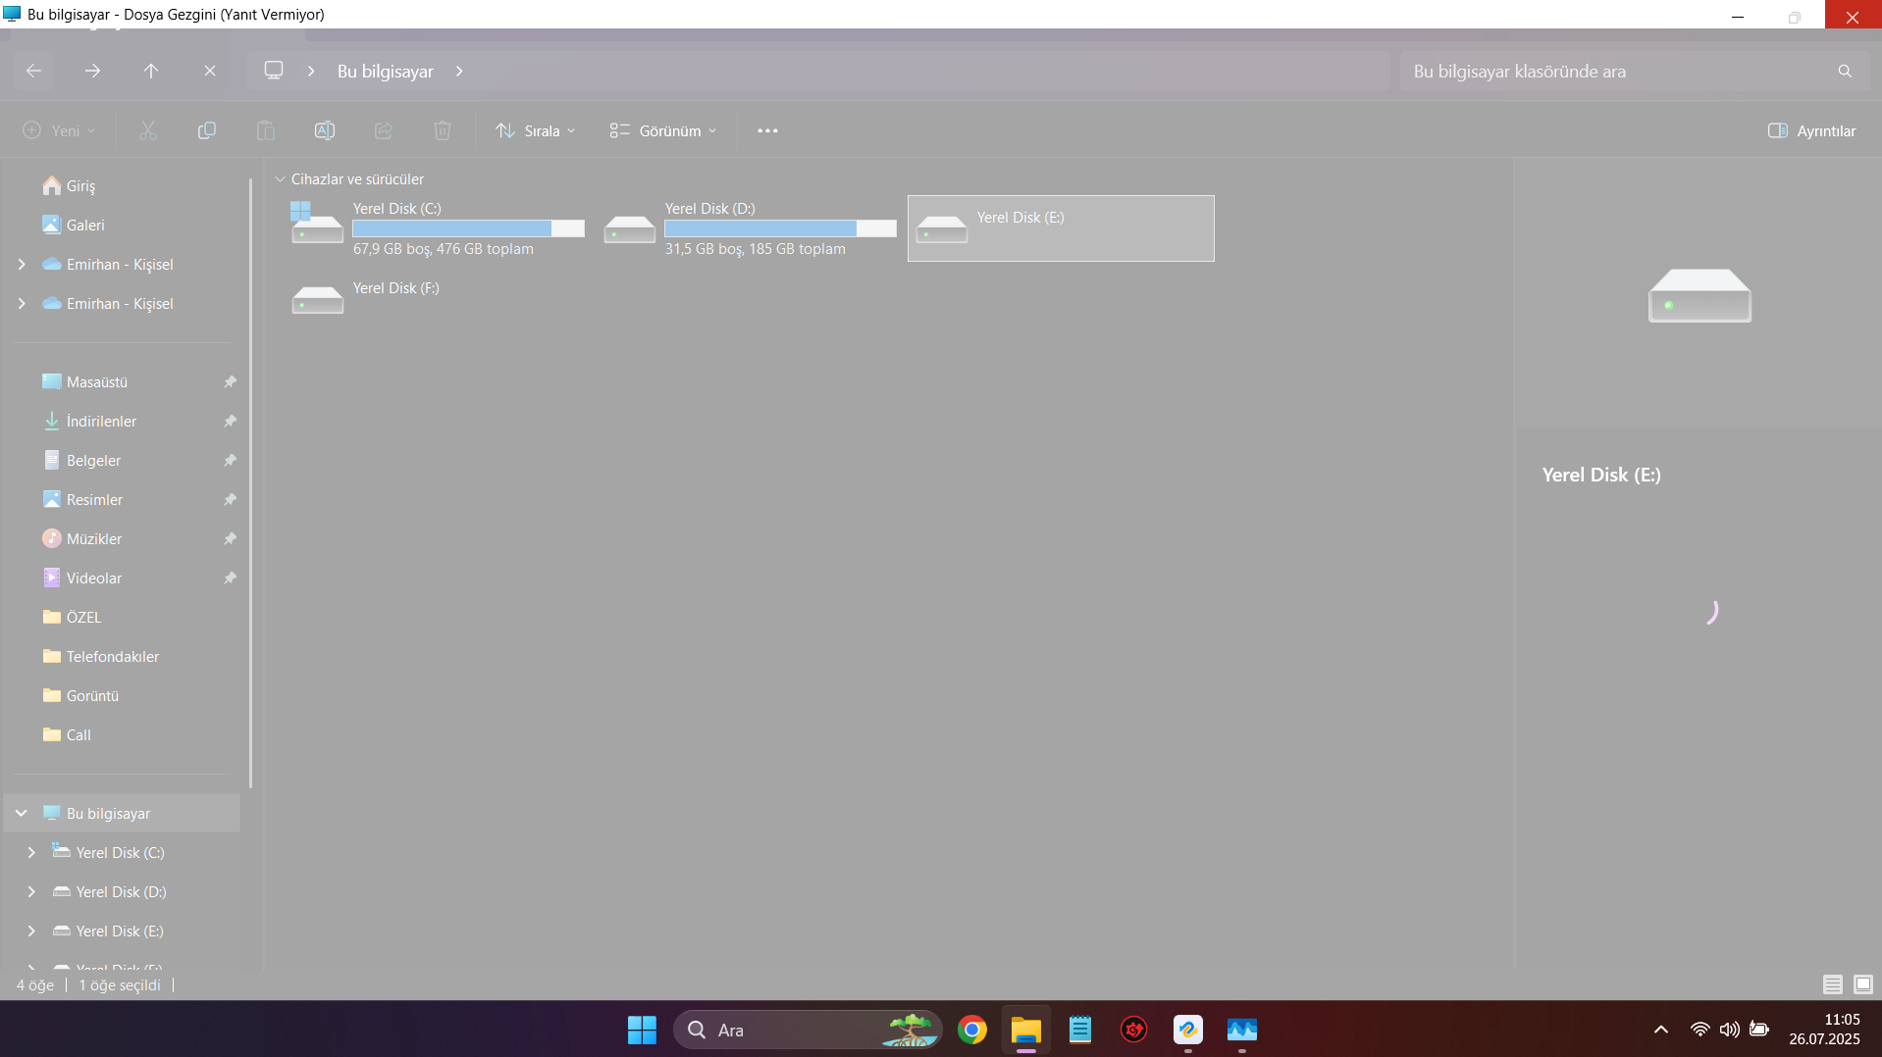The height and width of the screenshot is (1057, 1882).
Task: Open Müzikler in sidebar
Action: pos(122,539)
